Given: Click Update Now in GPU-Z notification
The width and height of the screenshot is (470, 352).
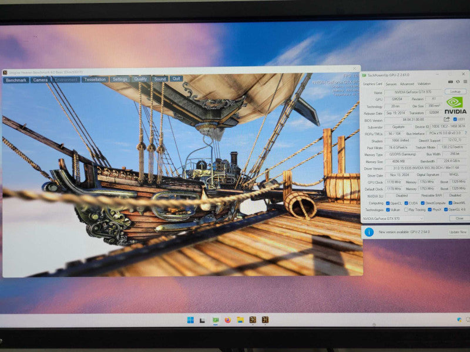Looking at the screenshot, I should (x=458, y=232).
